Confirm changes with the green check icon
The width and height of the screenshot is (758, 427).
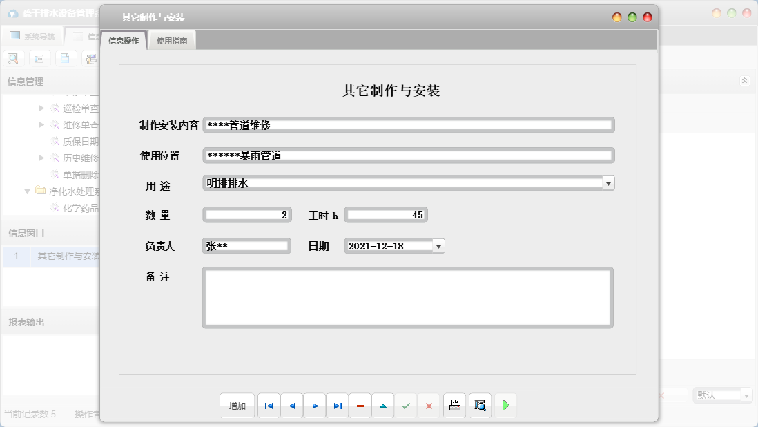[405, 406]
